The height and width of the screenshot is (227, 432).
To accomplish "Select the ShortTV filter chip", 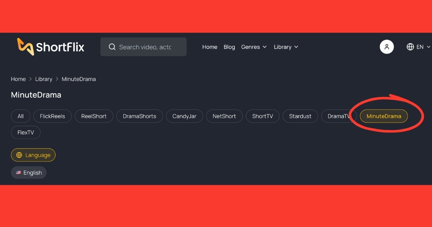I will (263, 116).
